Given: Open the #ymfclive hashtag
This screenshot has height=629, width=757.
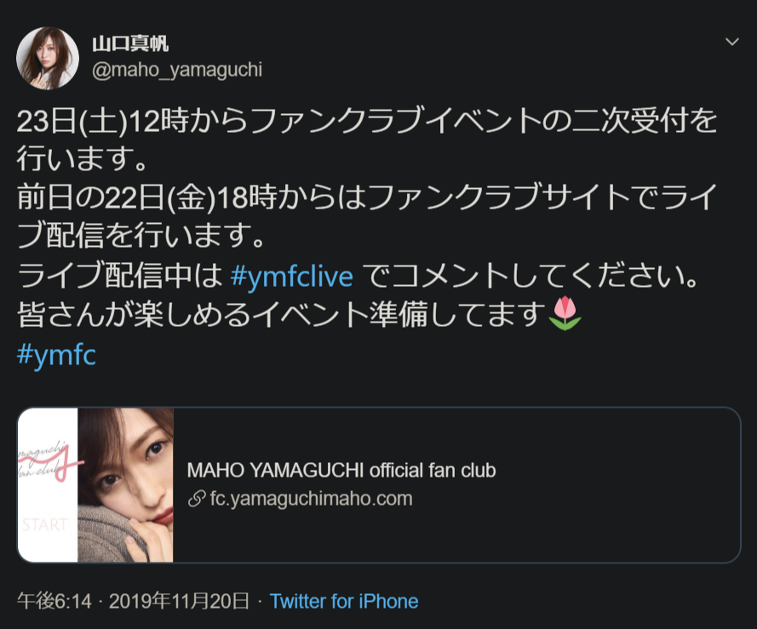Looking at the screenshot, I should point(291,276).
